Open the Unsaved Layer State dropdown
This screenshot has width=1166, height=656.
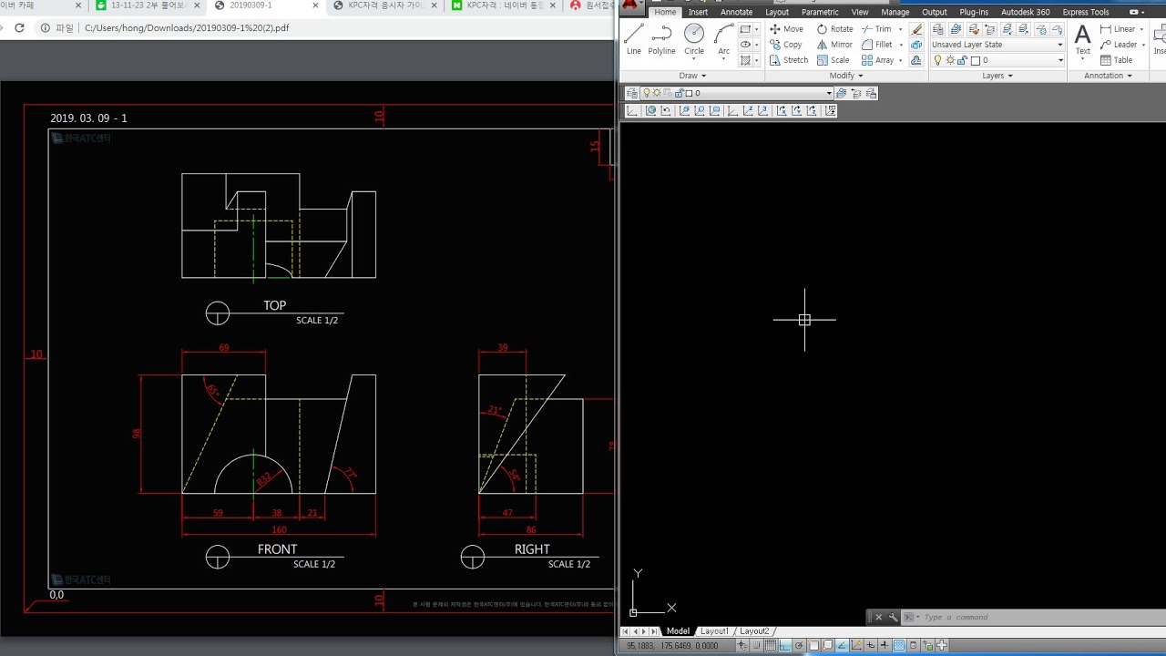(997, 45)
